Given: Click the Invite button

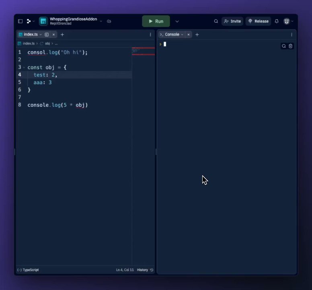Looking at the screenshot, I should coord(232,21).
